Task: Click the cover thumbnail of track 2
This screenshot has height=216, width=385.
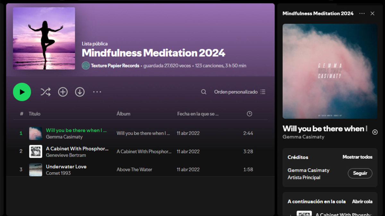Action: (x=36, y=152)
